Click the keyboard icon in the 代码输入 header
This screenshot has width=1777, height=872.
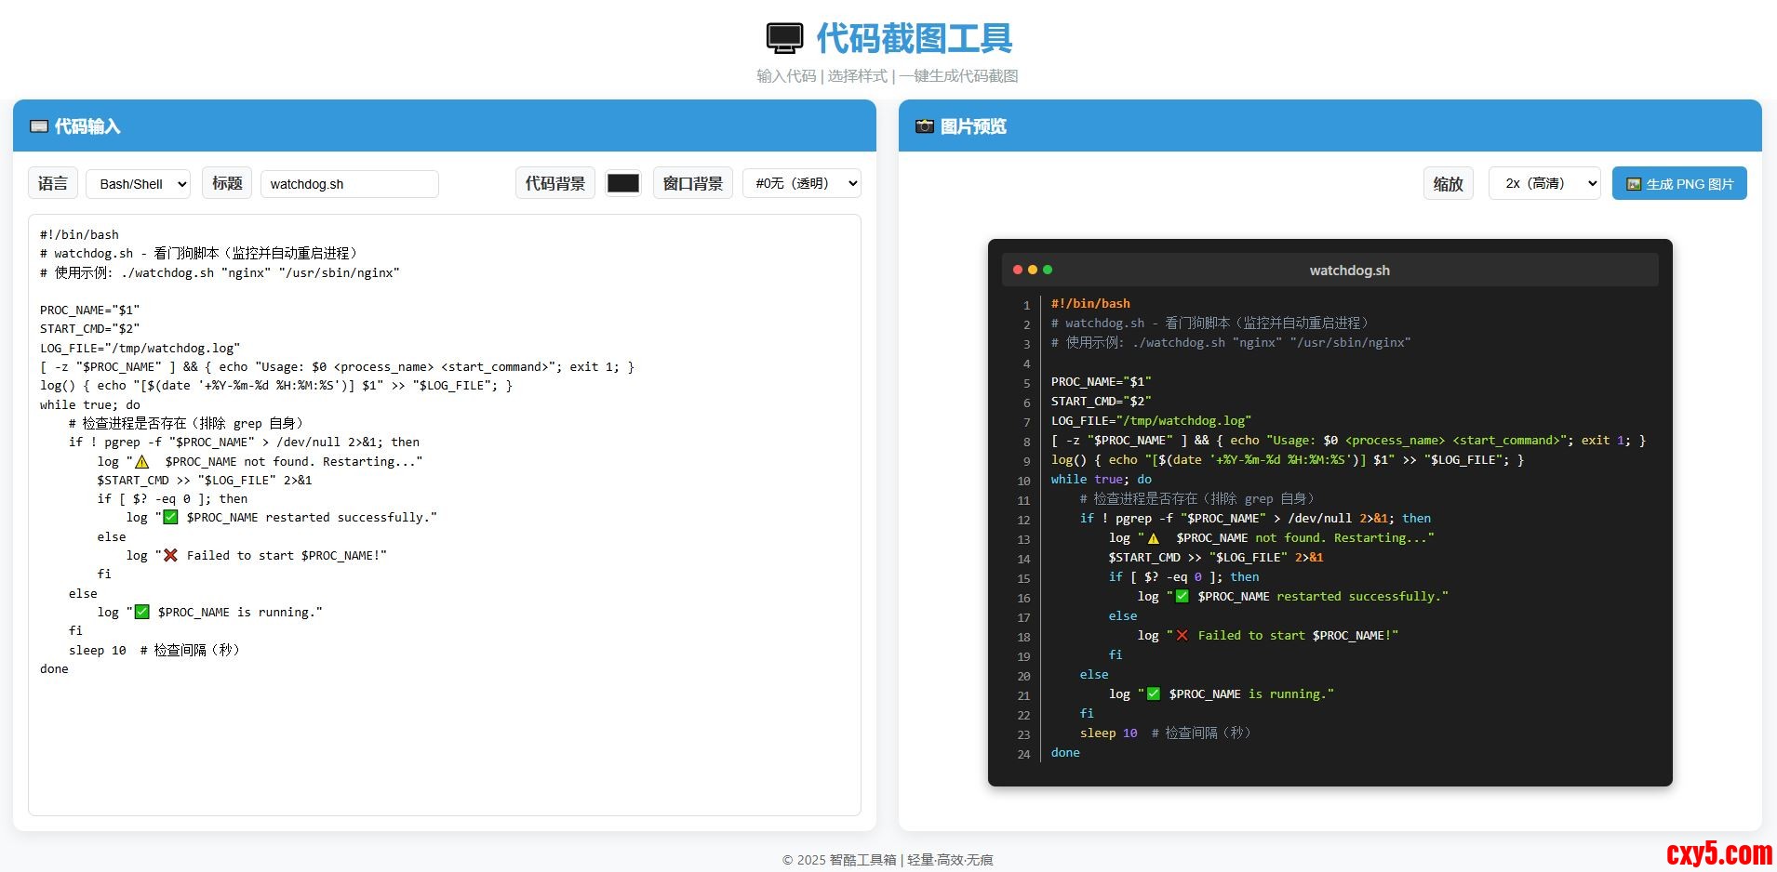coord(39,126)
